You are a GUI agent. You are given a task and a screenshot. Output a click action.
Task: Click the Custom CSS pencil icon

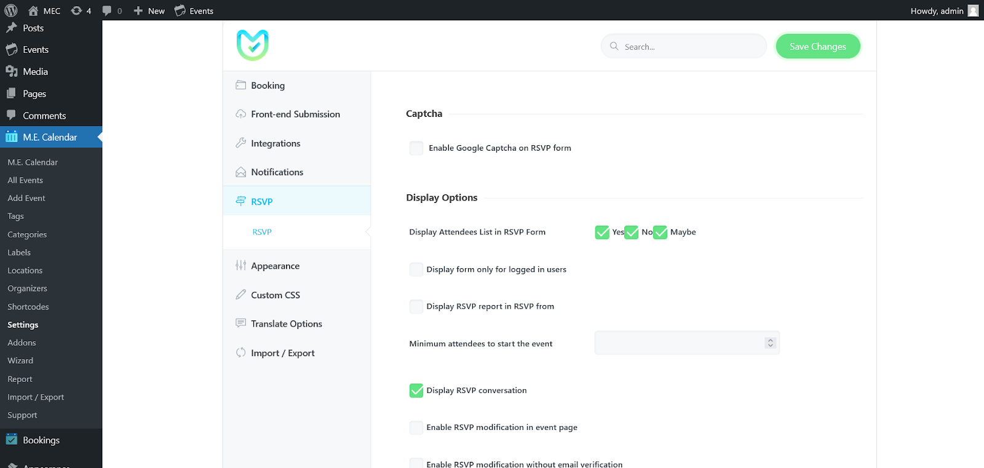pyautogui.click(x=240, y=295)
